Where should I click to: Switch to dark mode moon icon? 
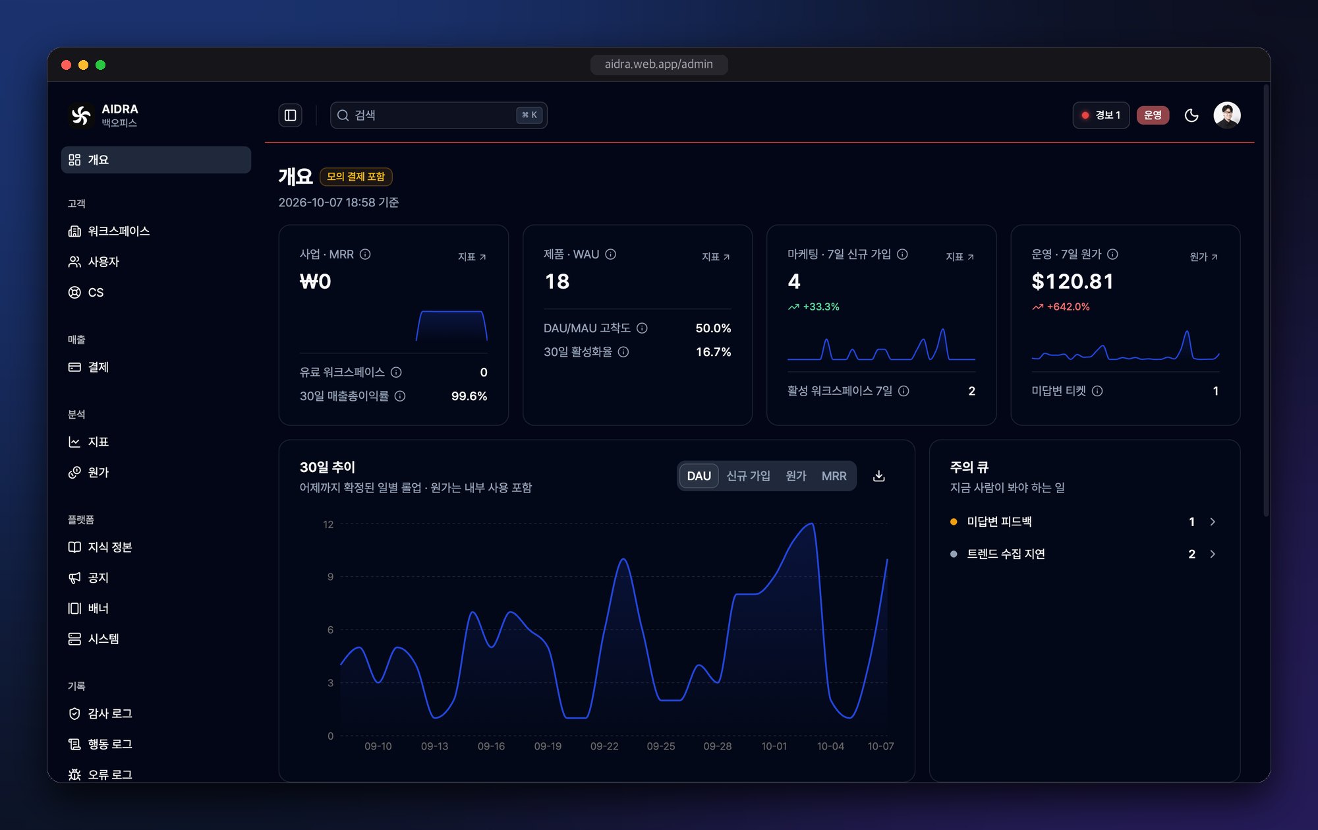(x=1191, y=115)
